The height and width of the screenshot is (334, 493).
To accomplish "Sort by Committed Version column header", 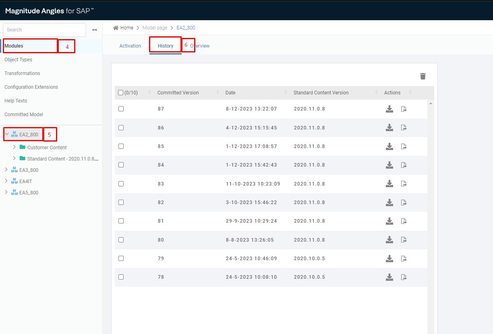I will click(x=178, y=93).
